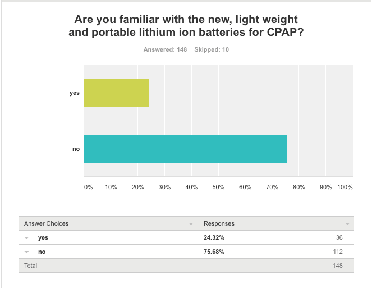Expand the no row arrow
Screen dimensions: 372x288
click(26, 252)
